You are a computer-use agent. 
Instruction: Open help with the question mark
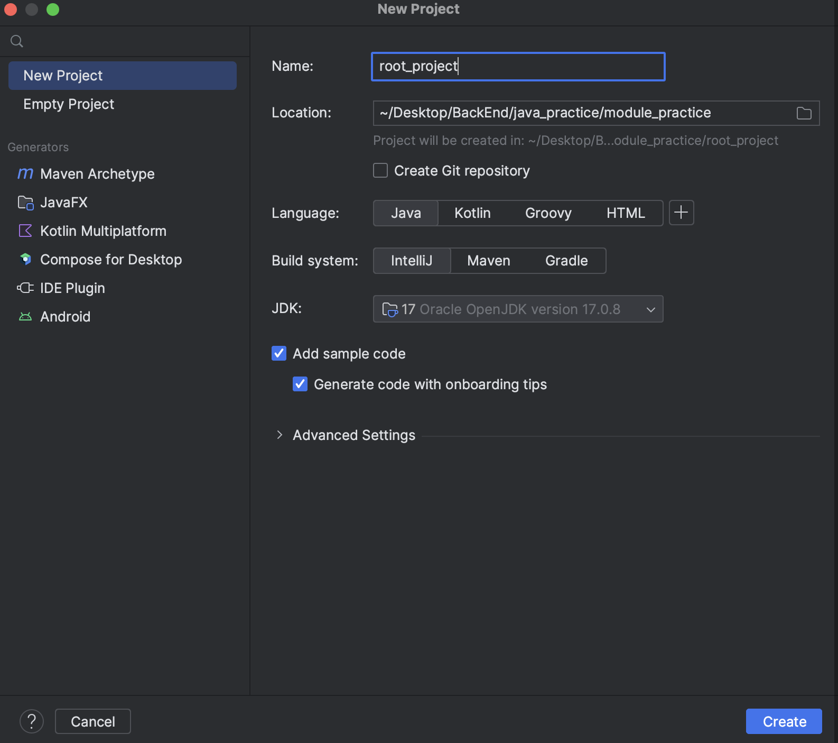32,721
